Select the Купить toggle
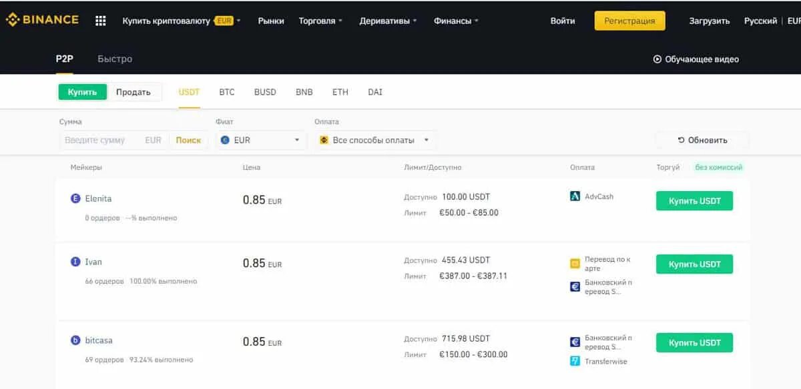The height and width of the screenshot is (389, 801). tap(82, 92)
